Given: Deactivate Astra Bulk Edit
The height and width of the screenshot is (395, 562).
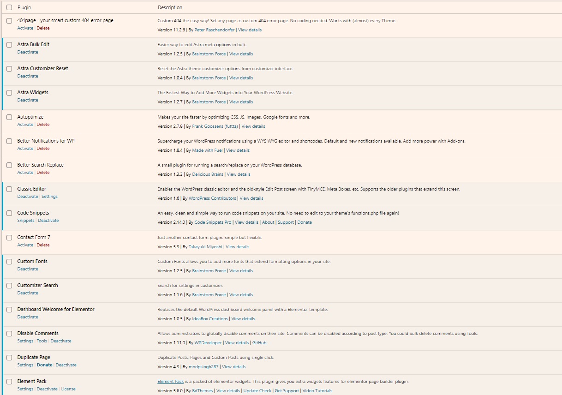Looking at the screenshot, I should (28, 52).
